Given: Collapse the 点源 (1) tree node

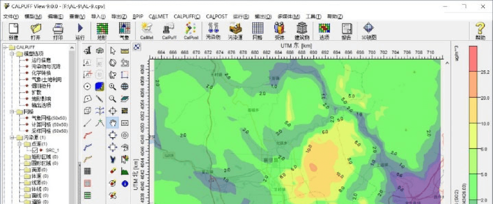Looking at the screenshot, I should pyautogui.click(x=19, y=144).
